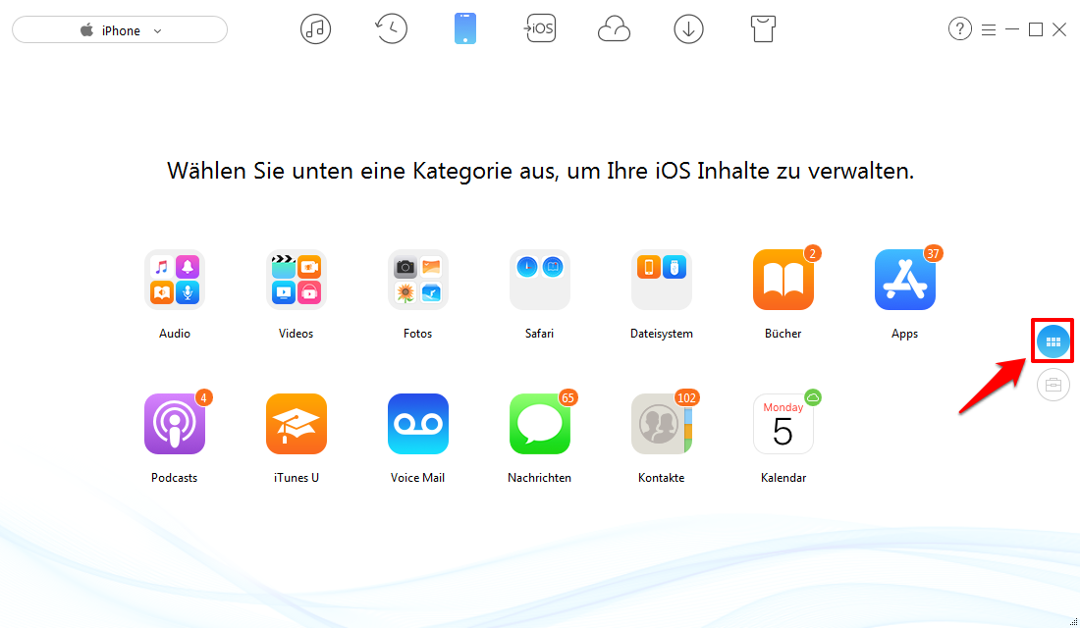Select the Device Manager phone icon
This screenshot has height=628, width=1080.
point(465,28)
